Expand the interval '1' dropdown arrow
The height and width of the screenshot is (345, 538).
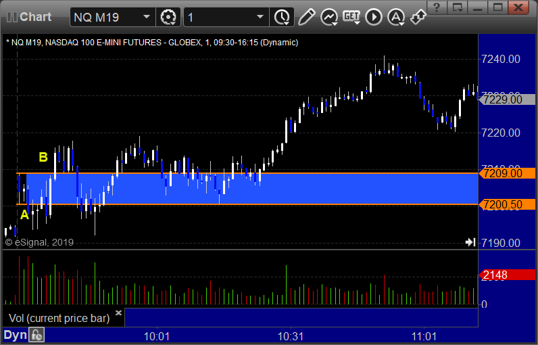[x=260, y=17]
